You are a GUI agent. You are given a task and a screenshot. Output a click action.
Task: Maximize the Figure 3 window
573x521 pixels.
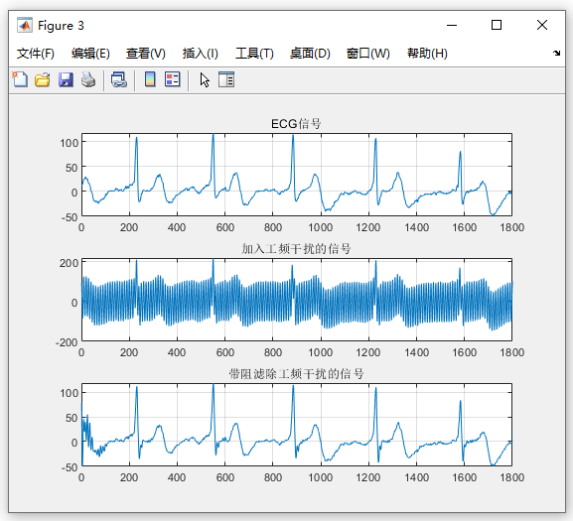(497, 25)
